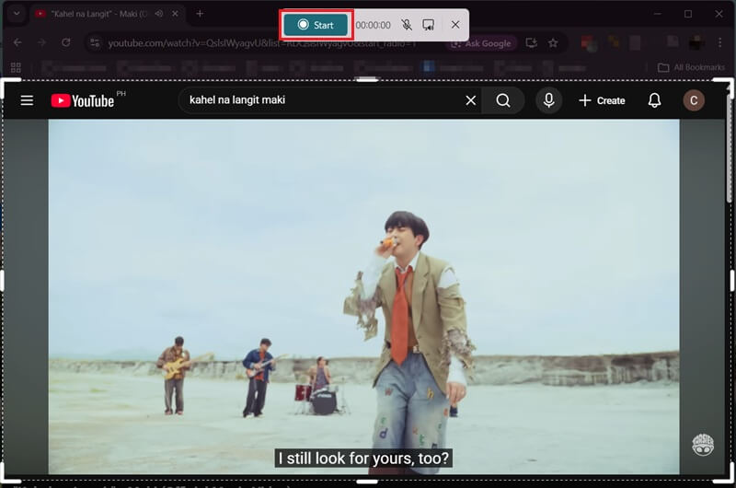This screenshot has height=488, width=736.
Task: Open the Create menu on YouTube
Action: pos(602,100)
